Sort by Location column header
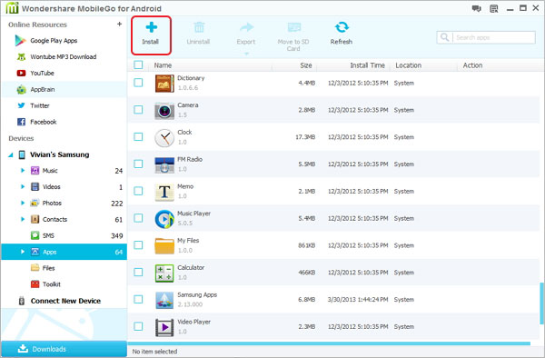The image size is (545, 358). click(409, 65)
